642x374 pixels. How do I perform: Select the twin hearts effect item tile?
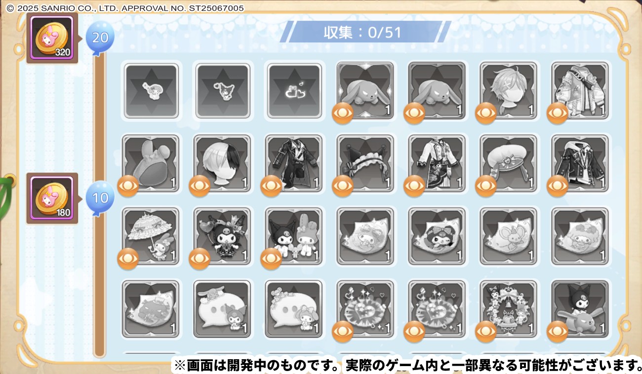pyautogui.click(x=294, y=91)
